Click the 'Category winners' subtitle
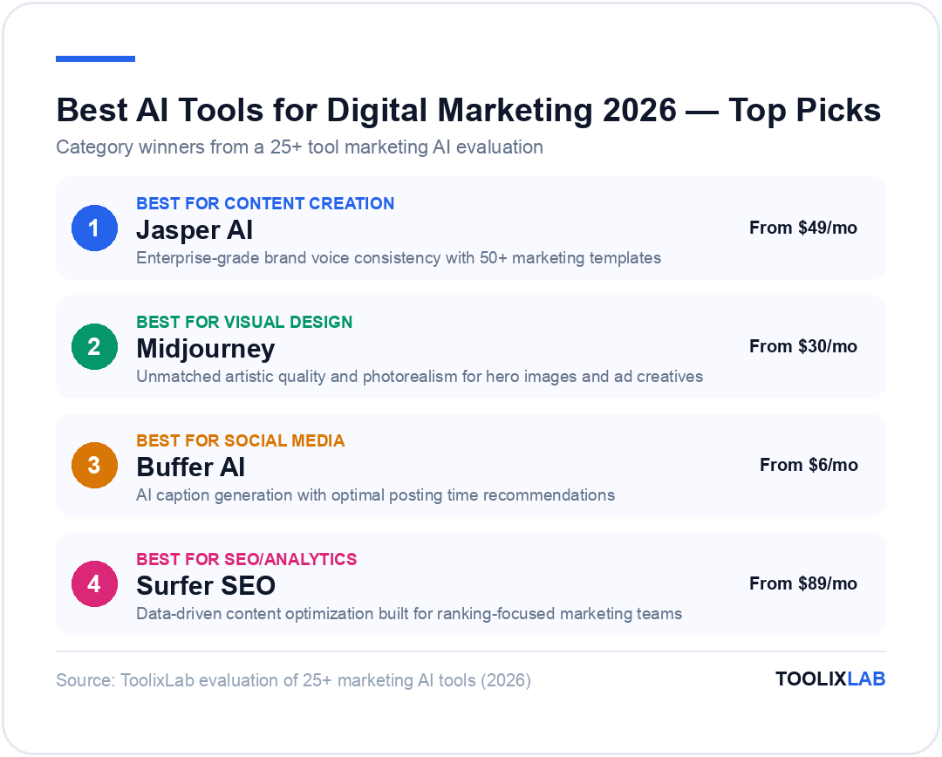The image size is (942, 757). (x=299, y=147)
